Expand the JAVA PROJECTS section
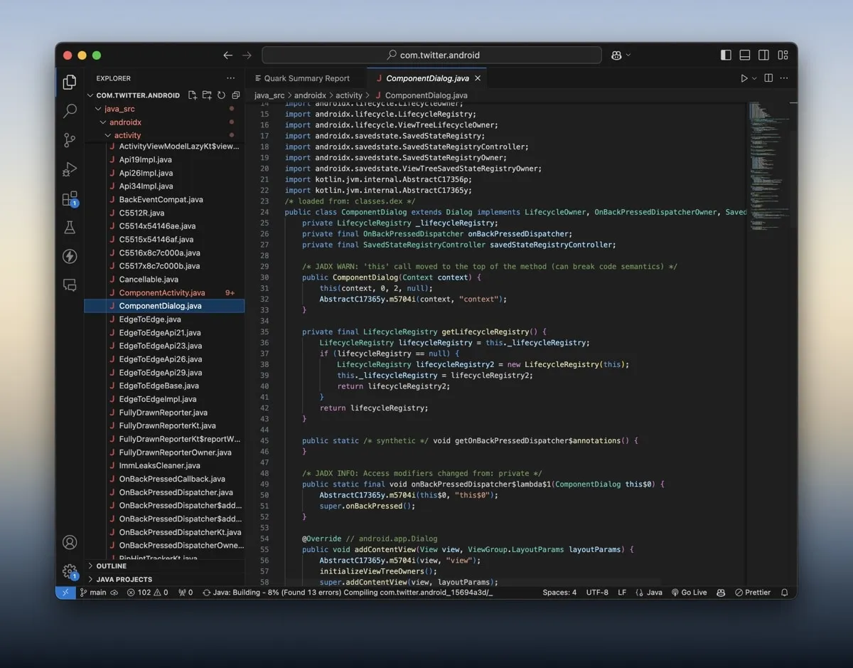This screenshot has width=853, height=668. 124,580
